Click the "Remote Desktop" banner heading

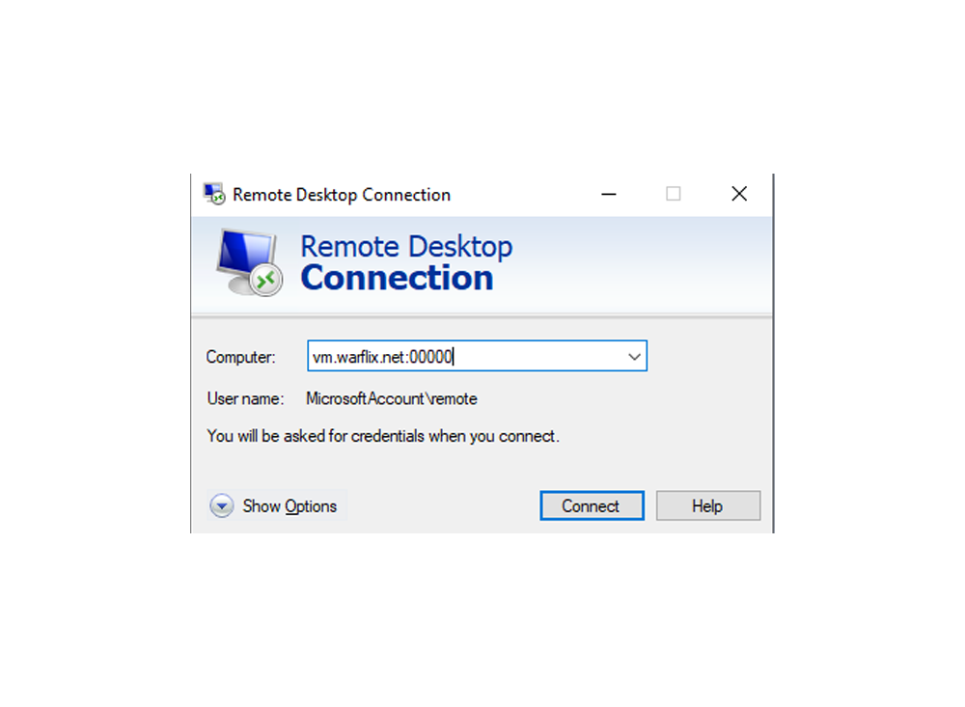(406, 246)
